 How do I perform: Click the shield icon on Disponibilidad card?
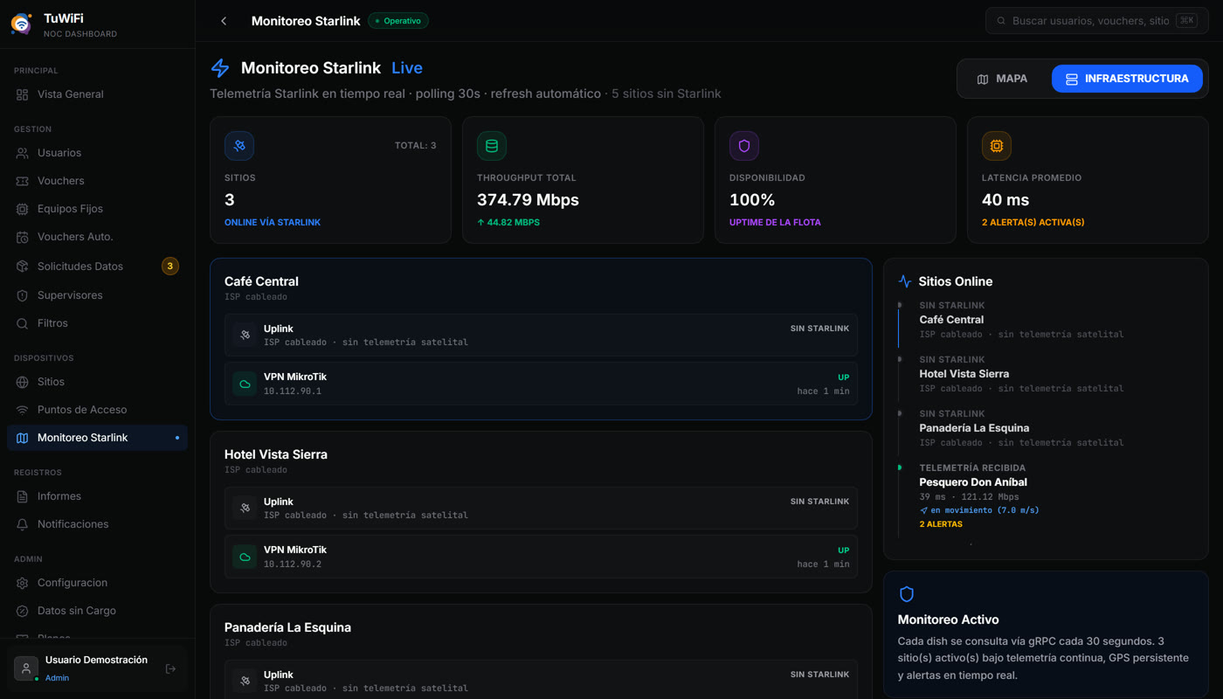tap(744, 146)
